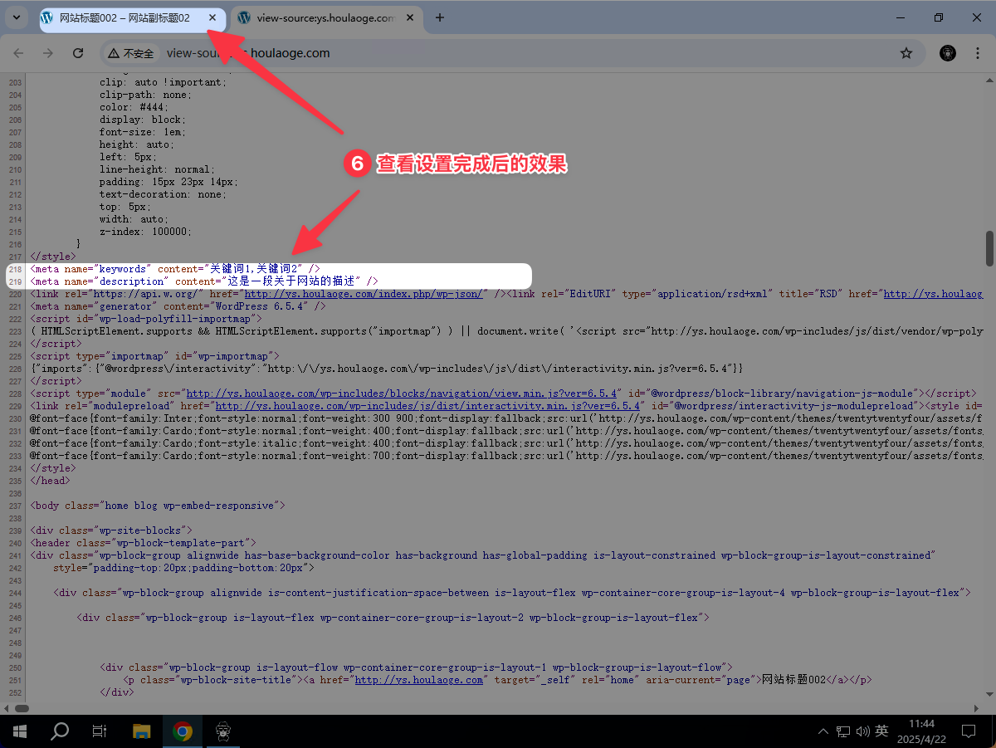Image resolution: width=996 pixels, height=748 pixels.
Task: Switch to the view-source:ys.houlaoge.com tab
Action: coord(325,17)
